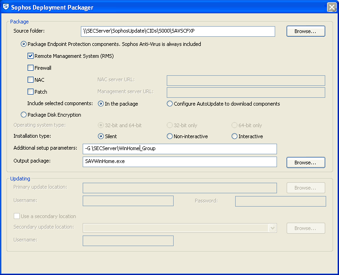
Task: Enable the Firewall component checkbox
Action: click(30, 68)
